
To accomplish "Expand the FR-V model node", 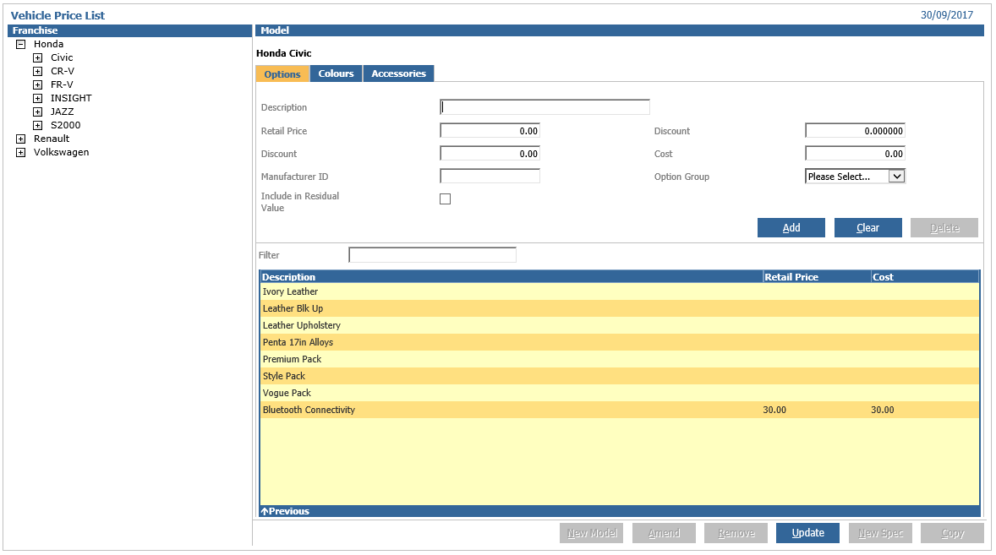I will click(38, 85).
